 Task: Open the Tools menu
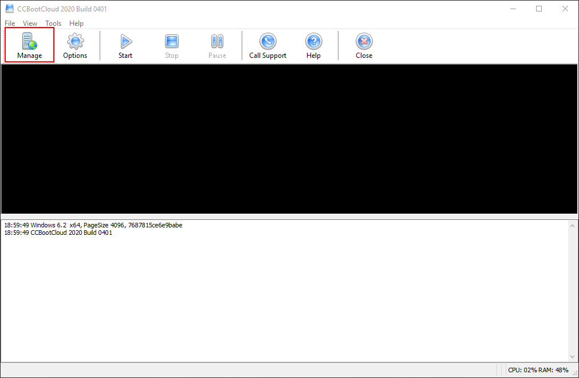(53, 23)
